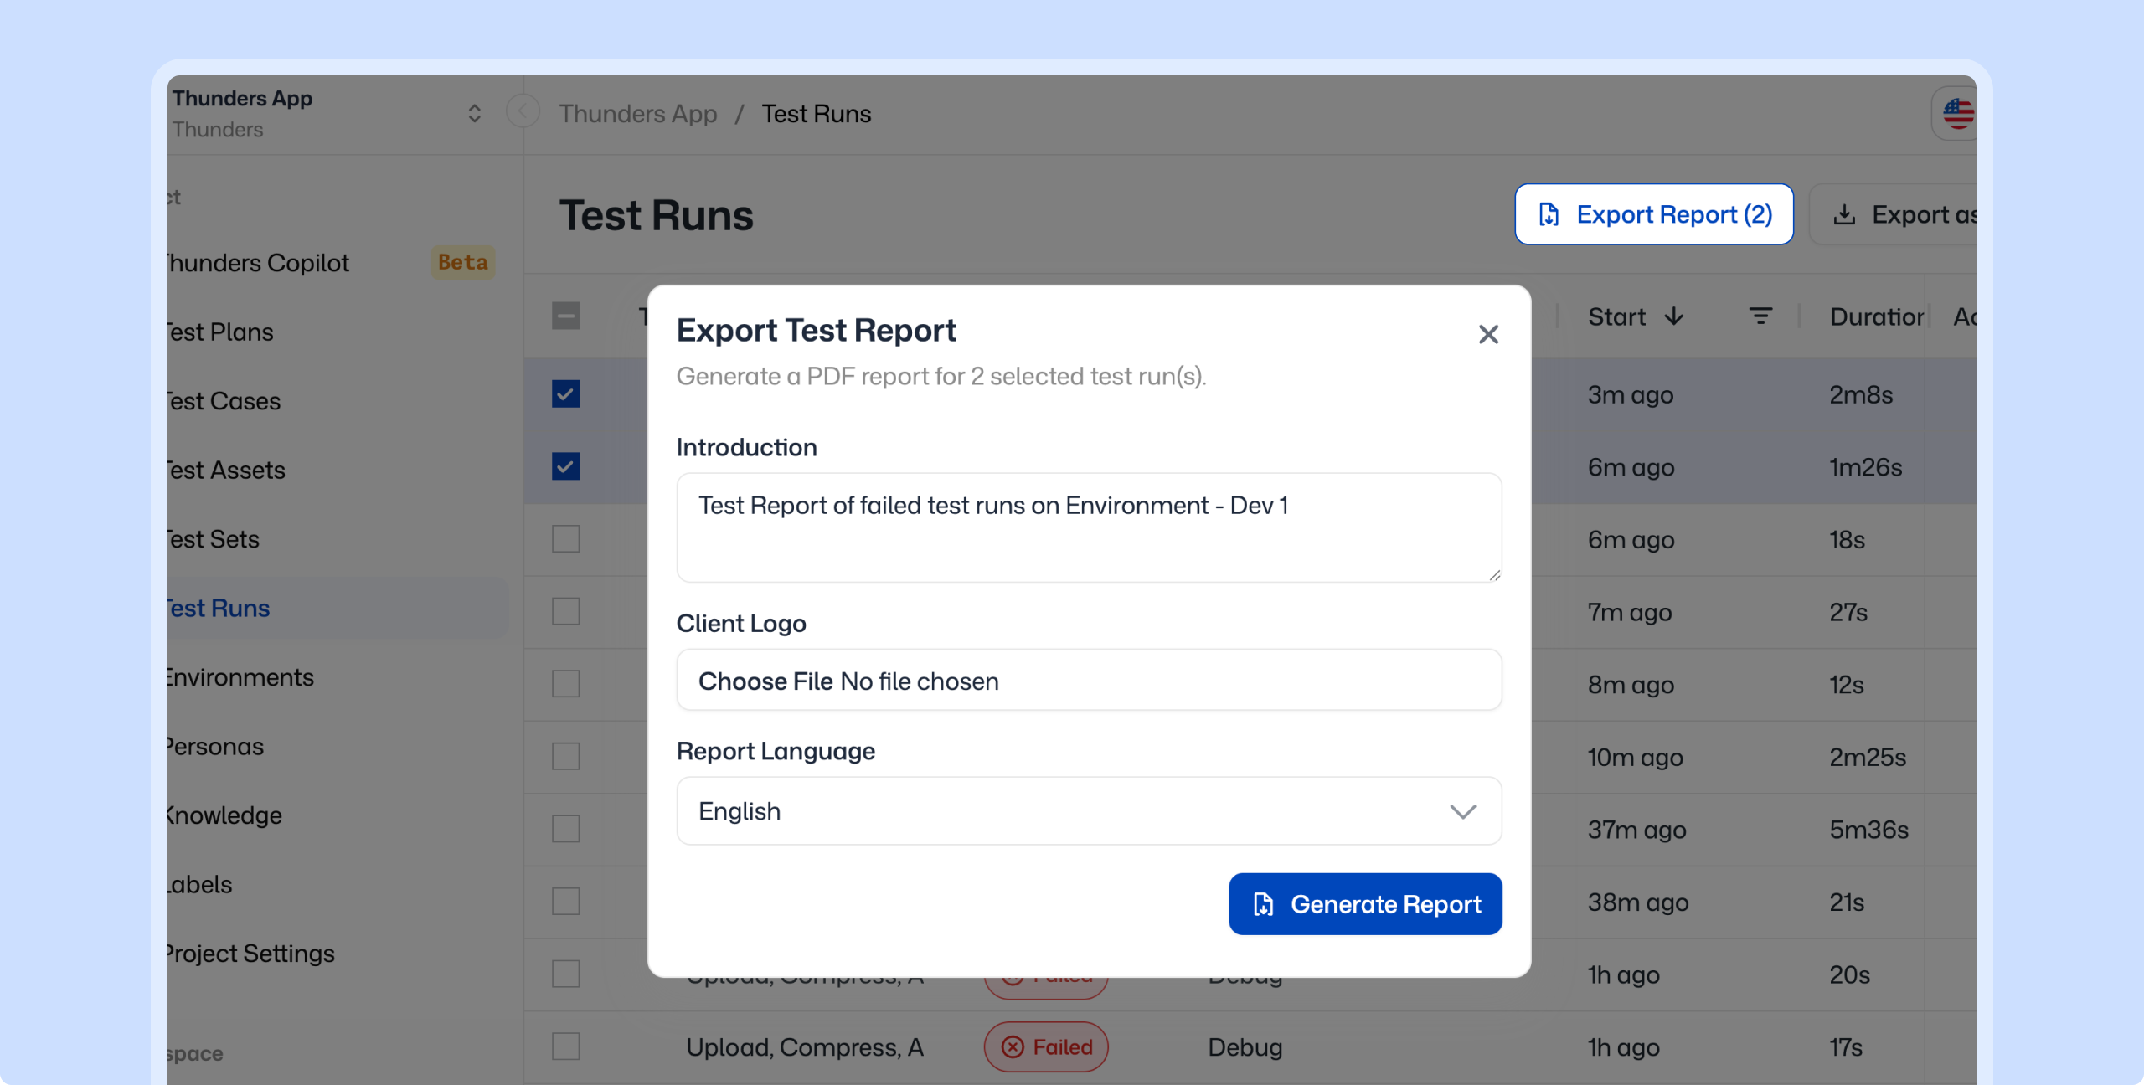Uncheck the 3m ago test run checkbox
This screenshot has width=2144, height=1085.
tap(565, 393)
